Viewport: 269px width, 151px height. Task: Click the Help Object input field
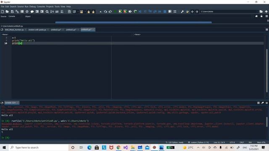tap(142, 16)
